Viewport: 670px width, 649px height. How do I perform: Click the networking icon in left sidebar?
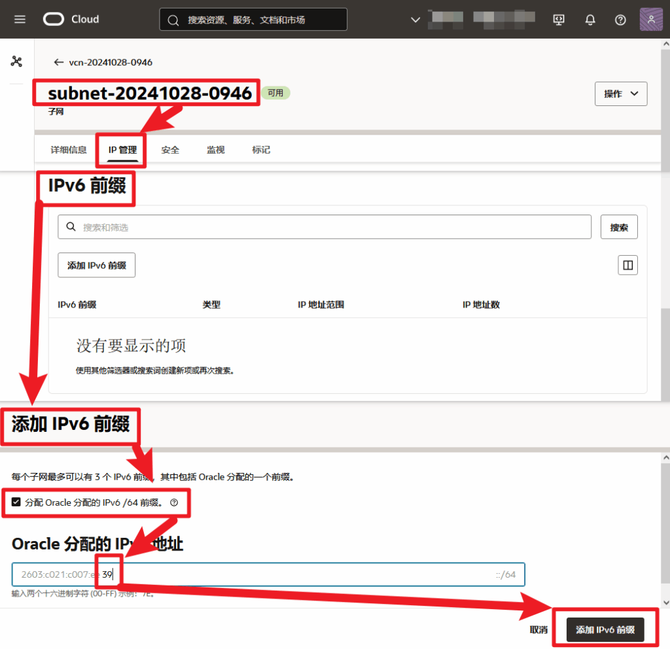(16, 61)
